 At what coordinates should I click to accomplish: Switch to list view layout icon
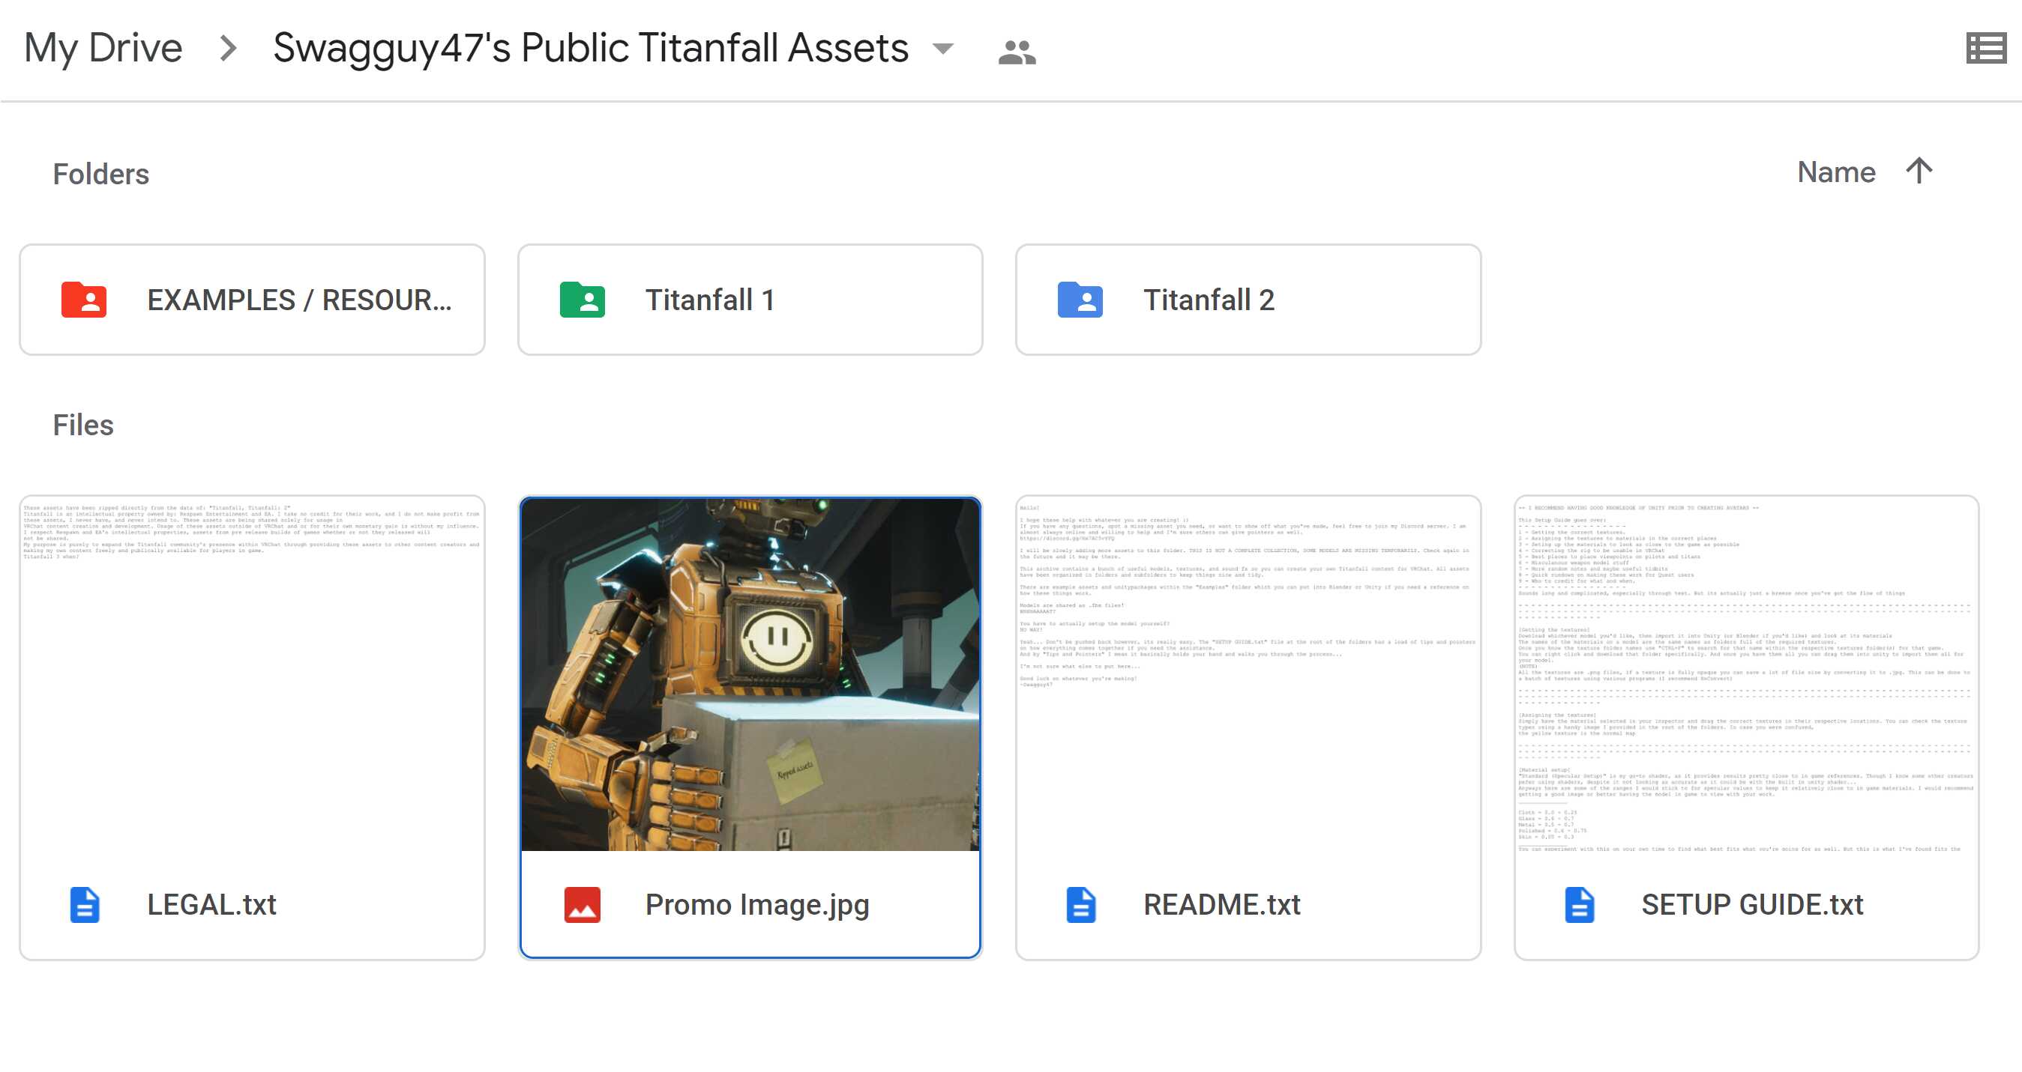click(1985, 49)
